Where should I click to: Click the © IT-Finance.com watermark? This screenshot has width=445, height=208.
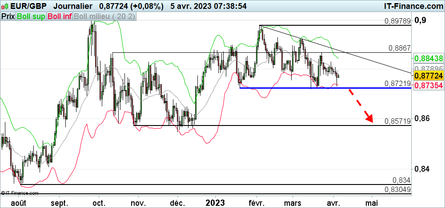coord(20,193)
